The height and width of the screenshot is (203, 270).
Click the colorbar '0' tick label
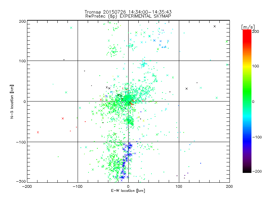tap(253, 101)
